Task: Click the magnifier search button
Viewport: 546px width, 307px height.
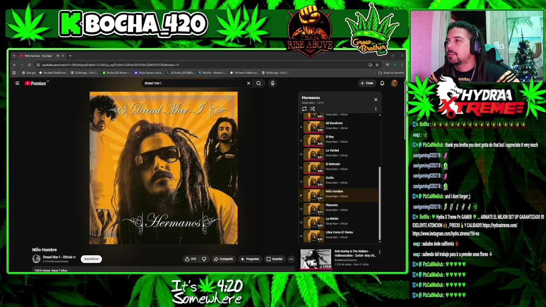Action: tap(258, 83)
